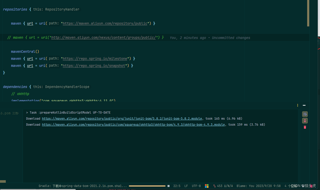
Task: Open the UTF-8 file encoding selector
Action: click(x=196, y=186)
